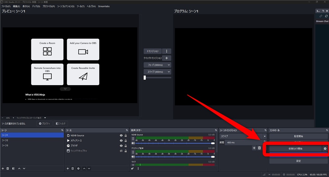Open ツール(T) menu
Screen dimensions: 329x177
[81, 6]
